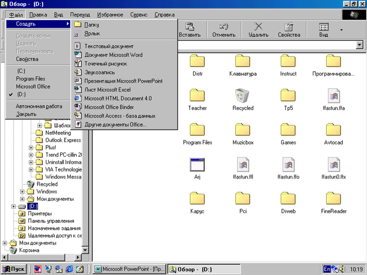Select the Games folder icon
Image resolution: width=367 pixels, height=275 pixels.
click(288, 130)
